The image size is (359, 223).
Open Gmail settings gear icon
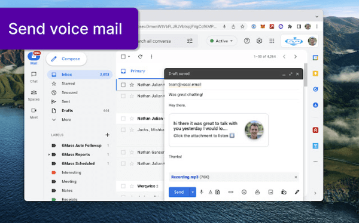tap(259, 41)
